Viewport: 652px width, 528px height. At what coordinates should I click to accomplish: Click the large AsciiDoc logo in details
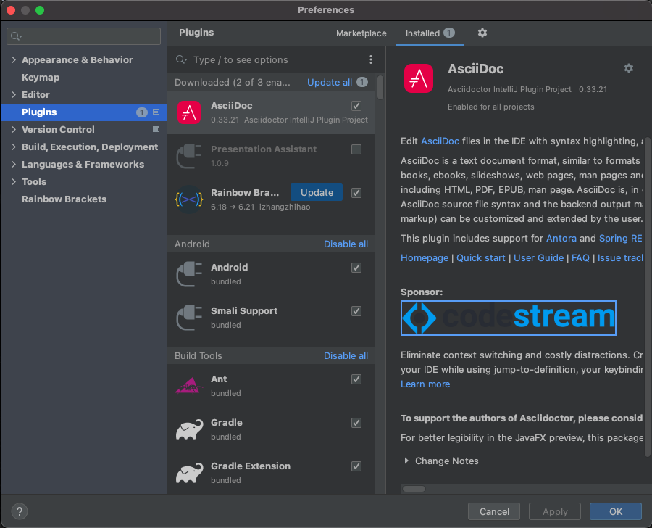pyautogui.click(x=418, y=78)
